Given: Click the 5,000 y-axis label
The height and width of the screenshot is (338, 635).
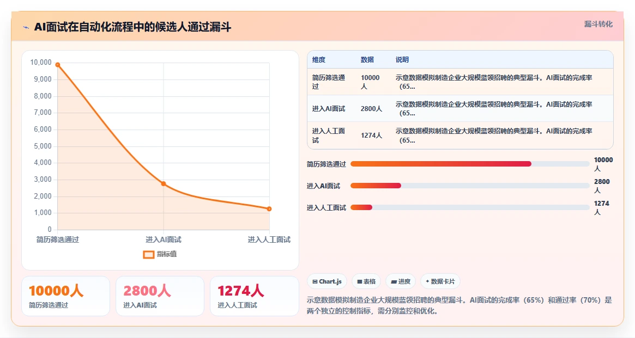Looking at the screenshot, I should pyautogui.click(x=43, y=146).
